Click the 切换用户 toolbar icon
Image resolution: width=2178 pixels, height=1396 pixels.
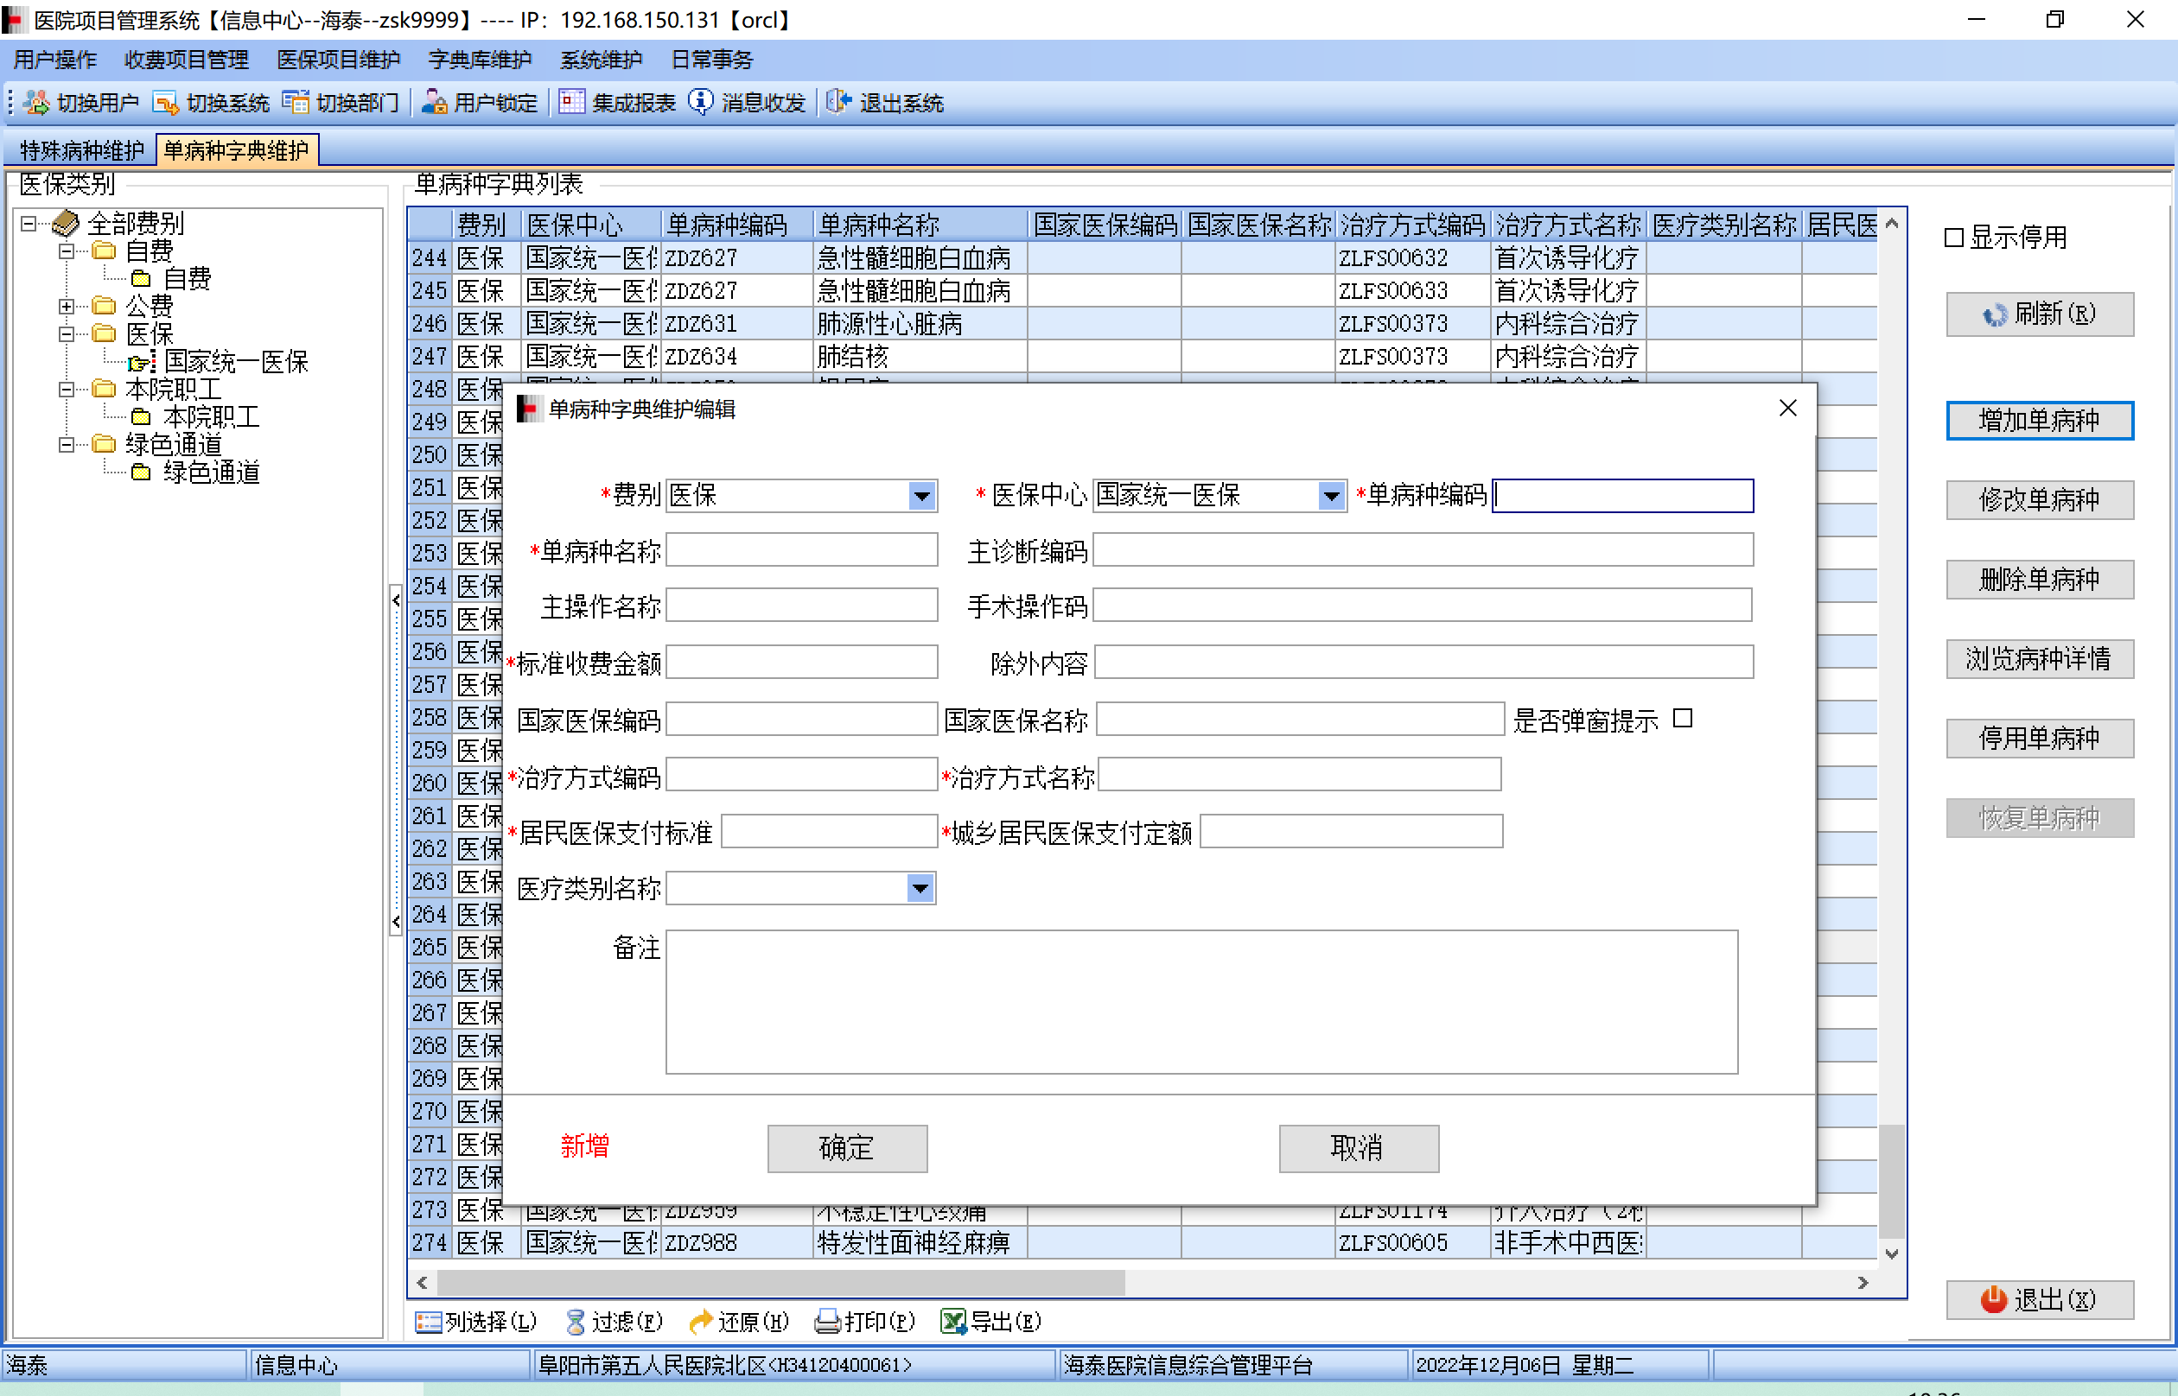[36, 103]
